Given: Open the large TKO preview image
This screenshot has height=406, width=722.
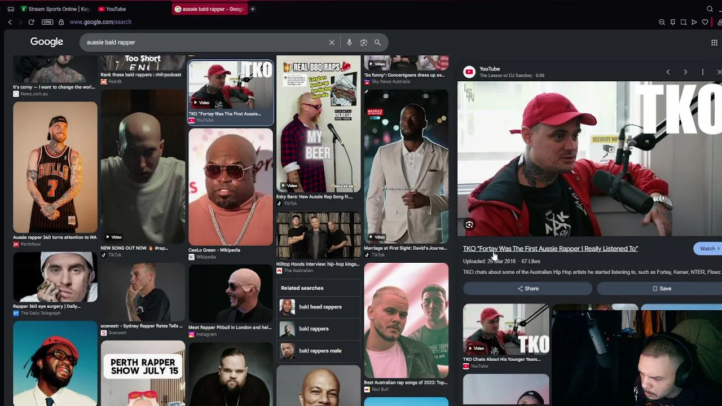Looking at the screenshot, I should [x=589, y=158].
